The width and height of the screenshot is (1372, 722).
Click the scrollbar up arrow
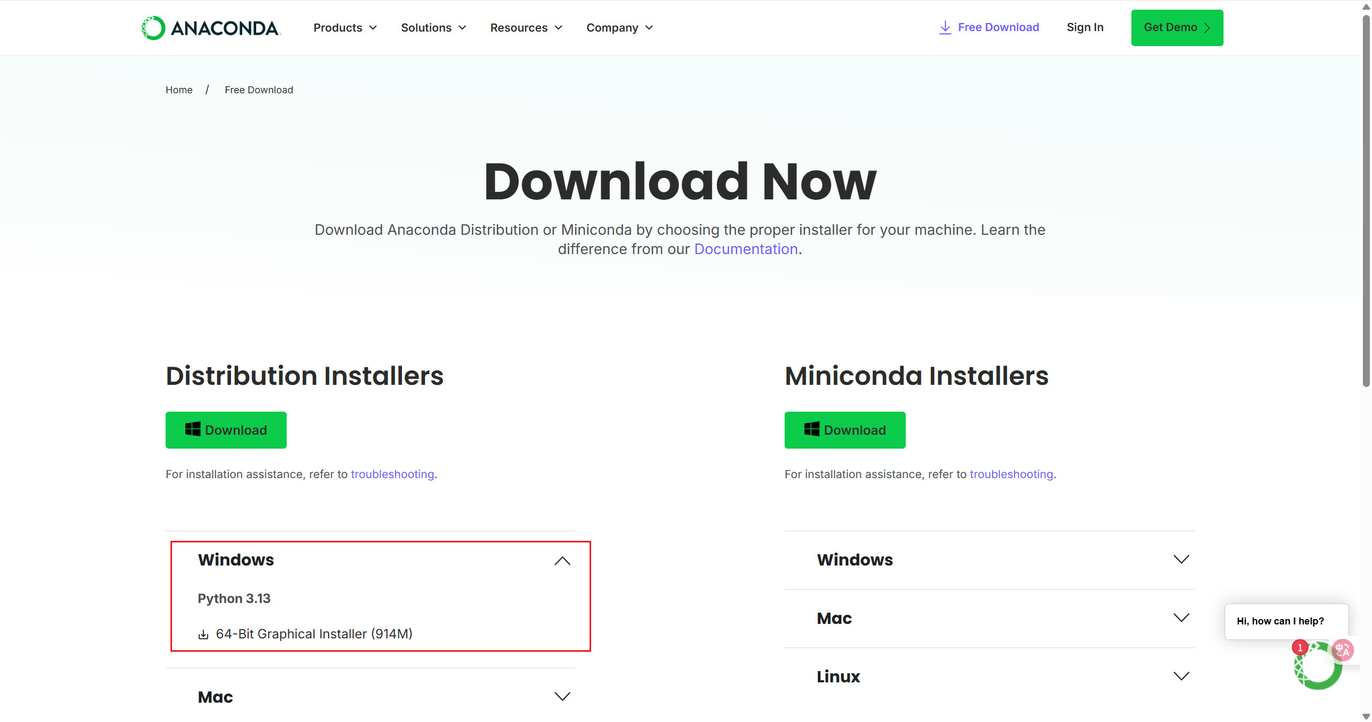tap(1366, 6)
